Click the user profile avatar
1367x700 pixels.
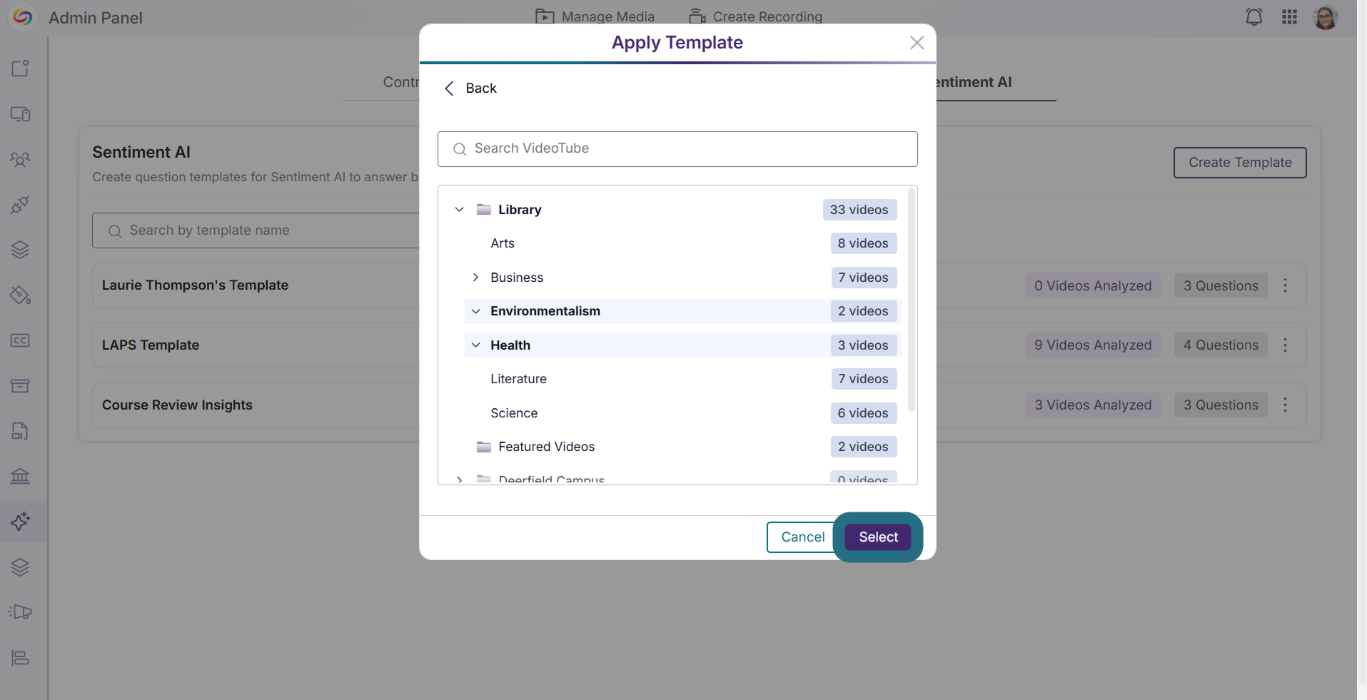[1326, 17]
